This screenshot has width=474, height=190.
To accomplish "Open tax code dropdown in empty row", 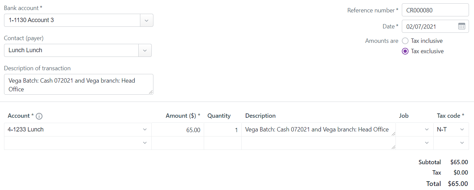I will coord(462,143).
